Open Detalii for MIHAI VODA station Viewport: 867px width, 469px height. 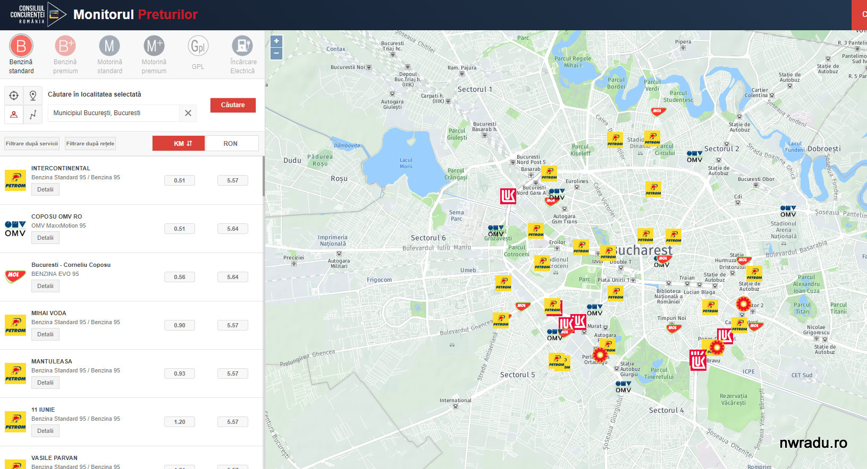pos(45,334)
